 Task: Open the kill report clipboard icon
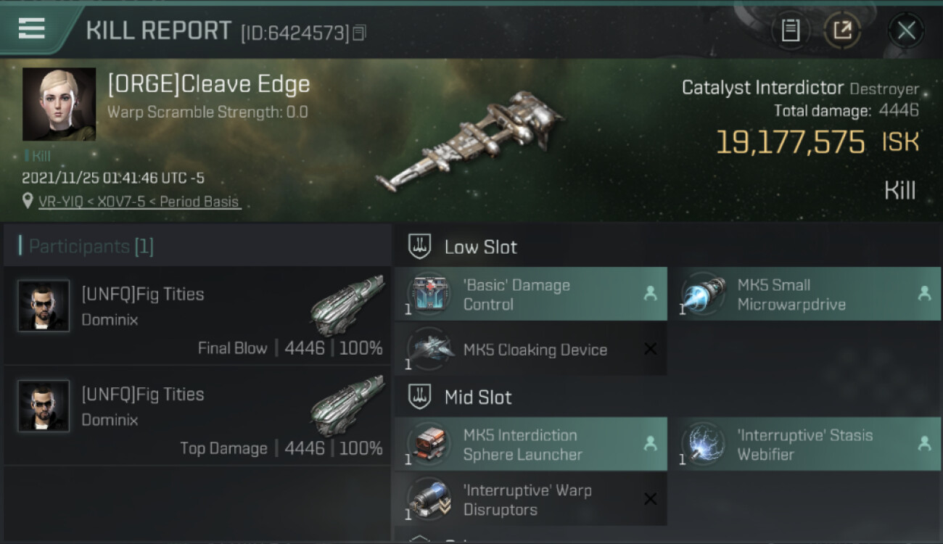tap(791, 30)
